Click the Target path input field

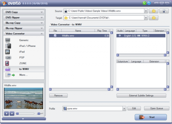coord(104,18)
